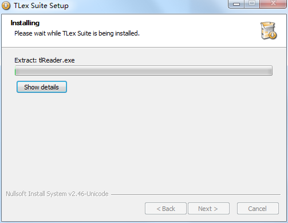
Task: Click the installer package box icon
Action: pos(269,30)
